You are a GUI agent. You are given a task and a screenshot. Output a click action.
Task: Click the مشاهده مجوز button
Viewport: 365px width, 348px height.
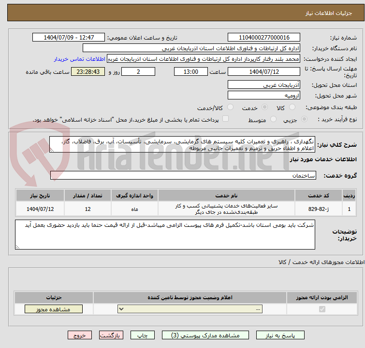[54, 309]
